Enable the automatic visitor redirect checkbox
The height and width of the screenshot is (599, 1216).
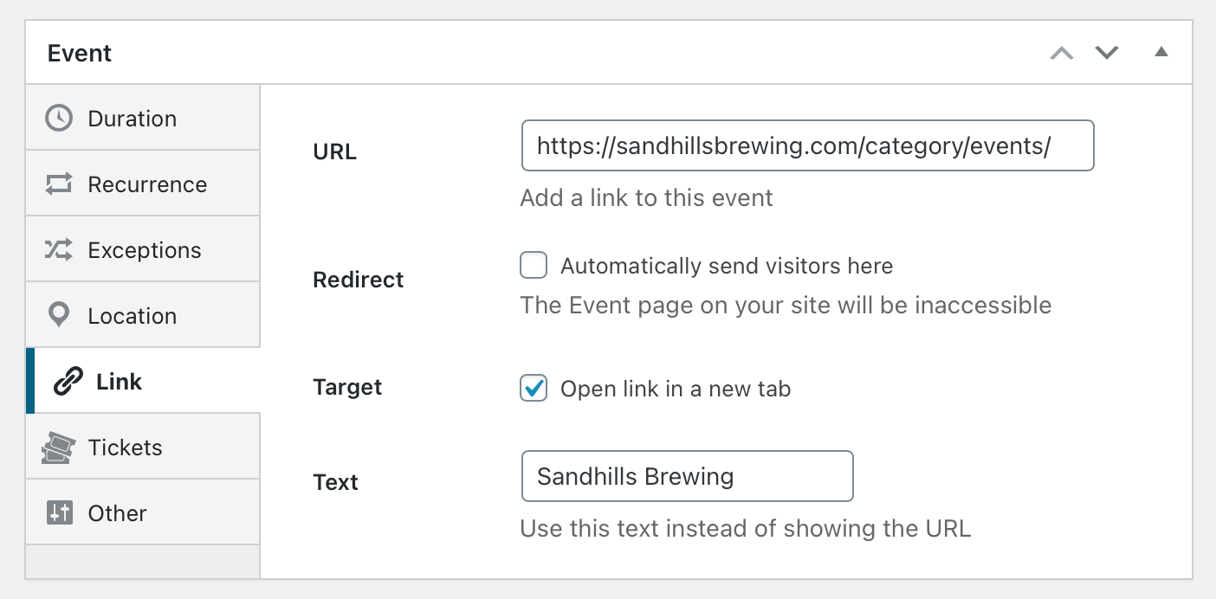(533, 266)
